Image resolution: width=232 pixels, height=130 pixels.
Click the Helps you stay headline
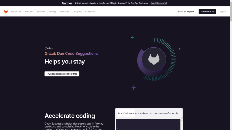coord(65,62)
